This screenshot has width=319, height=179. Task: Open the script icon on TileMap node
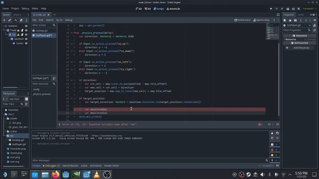[x=22, y=30]
